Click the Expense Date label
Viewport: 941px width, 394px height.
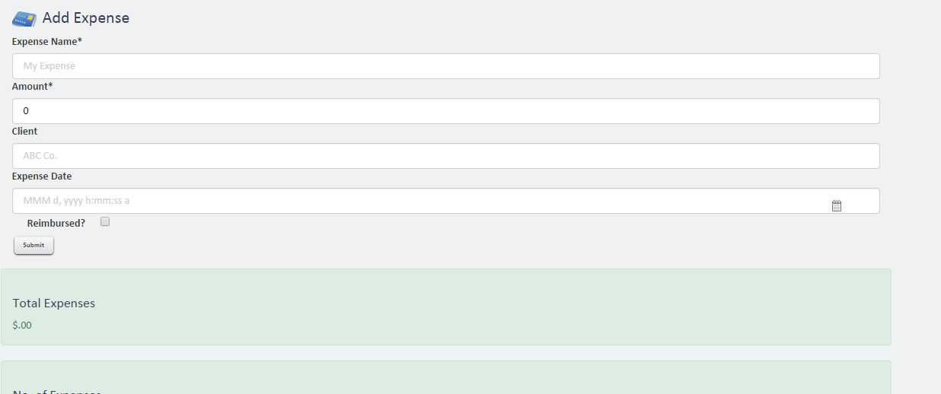click(x=42, y=176)
